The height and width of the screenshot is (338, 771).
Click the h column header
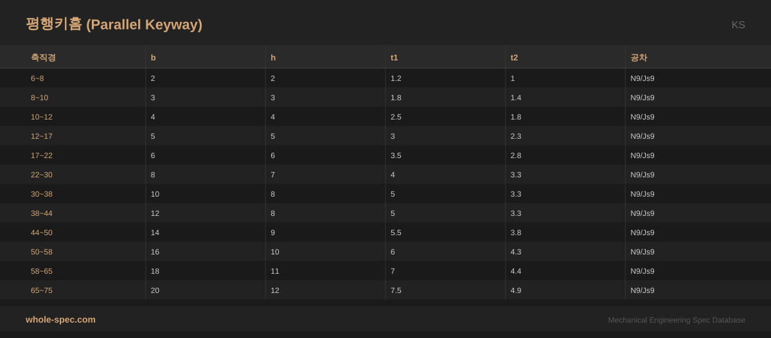273,57
